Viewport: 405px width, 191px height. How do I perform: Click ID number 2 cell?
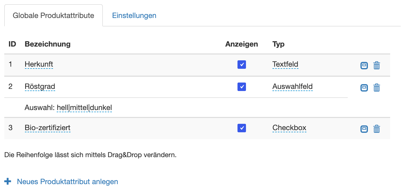[x=10, y=87]
